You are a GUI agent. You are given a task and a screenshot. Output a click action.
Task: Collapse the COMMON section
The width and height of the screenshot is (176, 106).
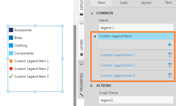tap(92, 13)
